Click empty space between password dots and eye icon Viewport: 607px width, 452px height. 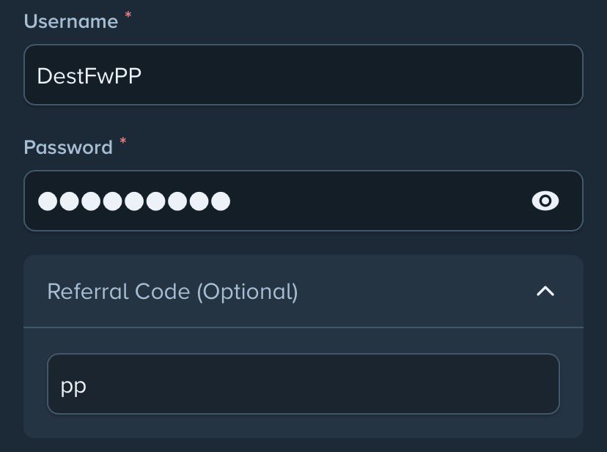click(x=380, y=201)
